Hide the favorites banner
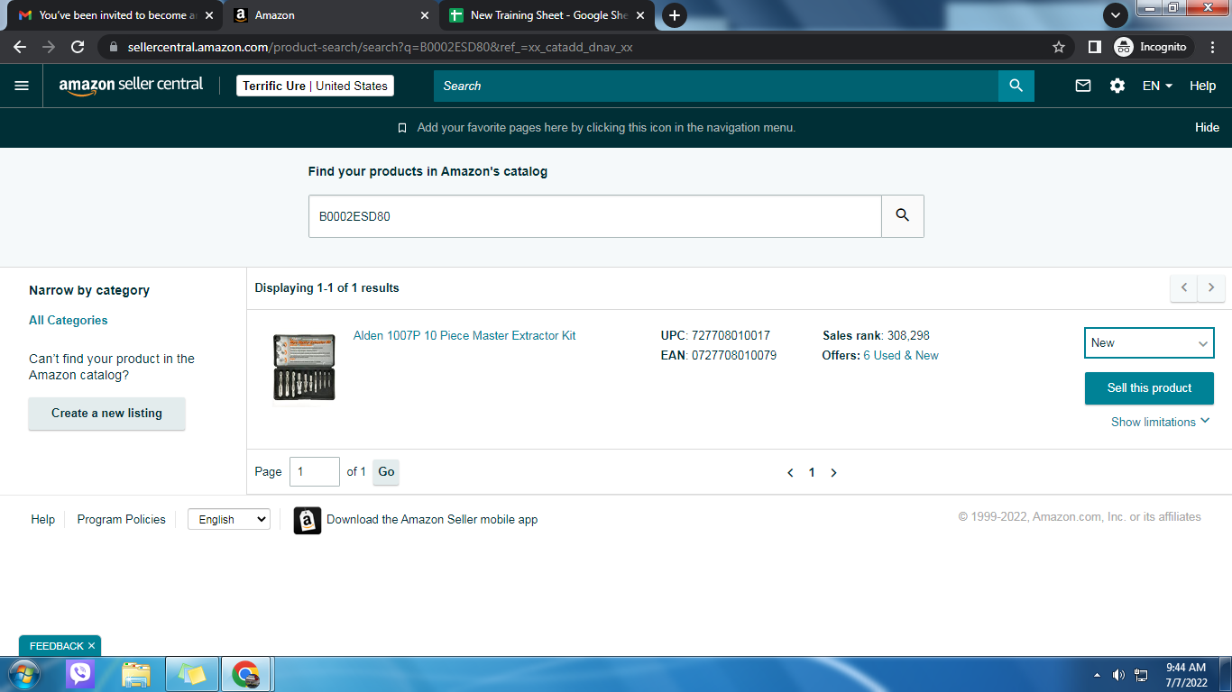 click(1207, 128)
